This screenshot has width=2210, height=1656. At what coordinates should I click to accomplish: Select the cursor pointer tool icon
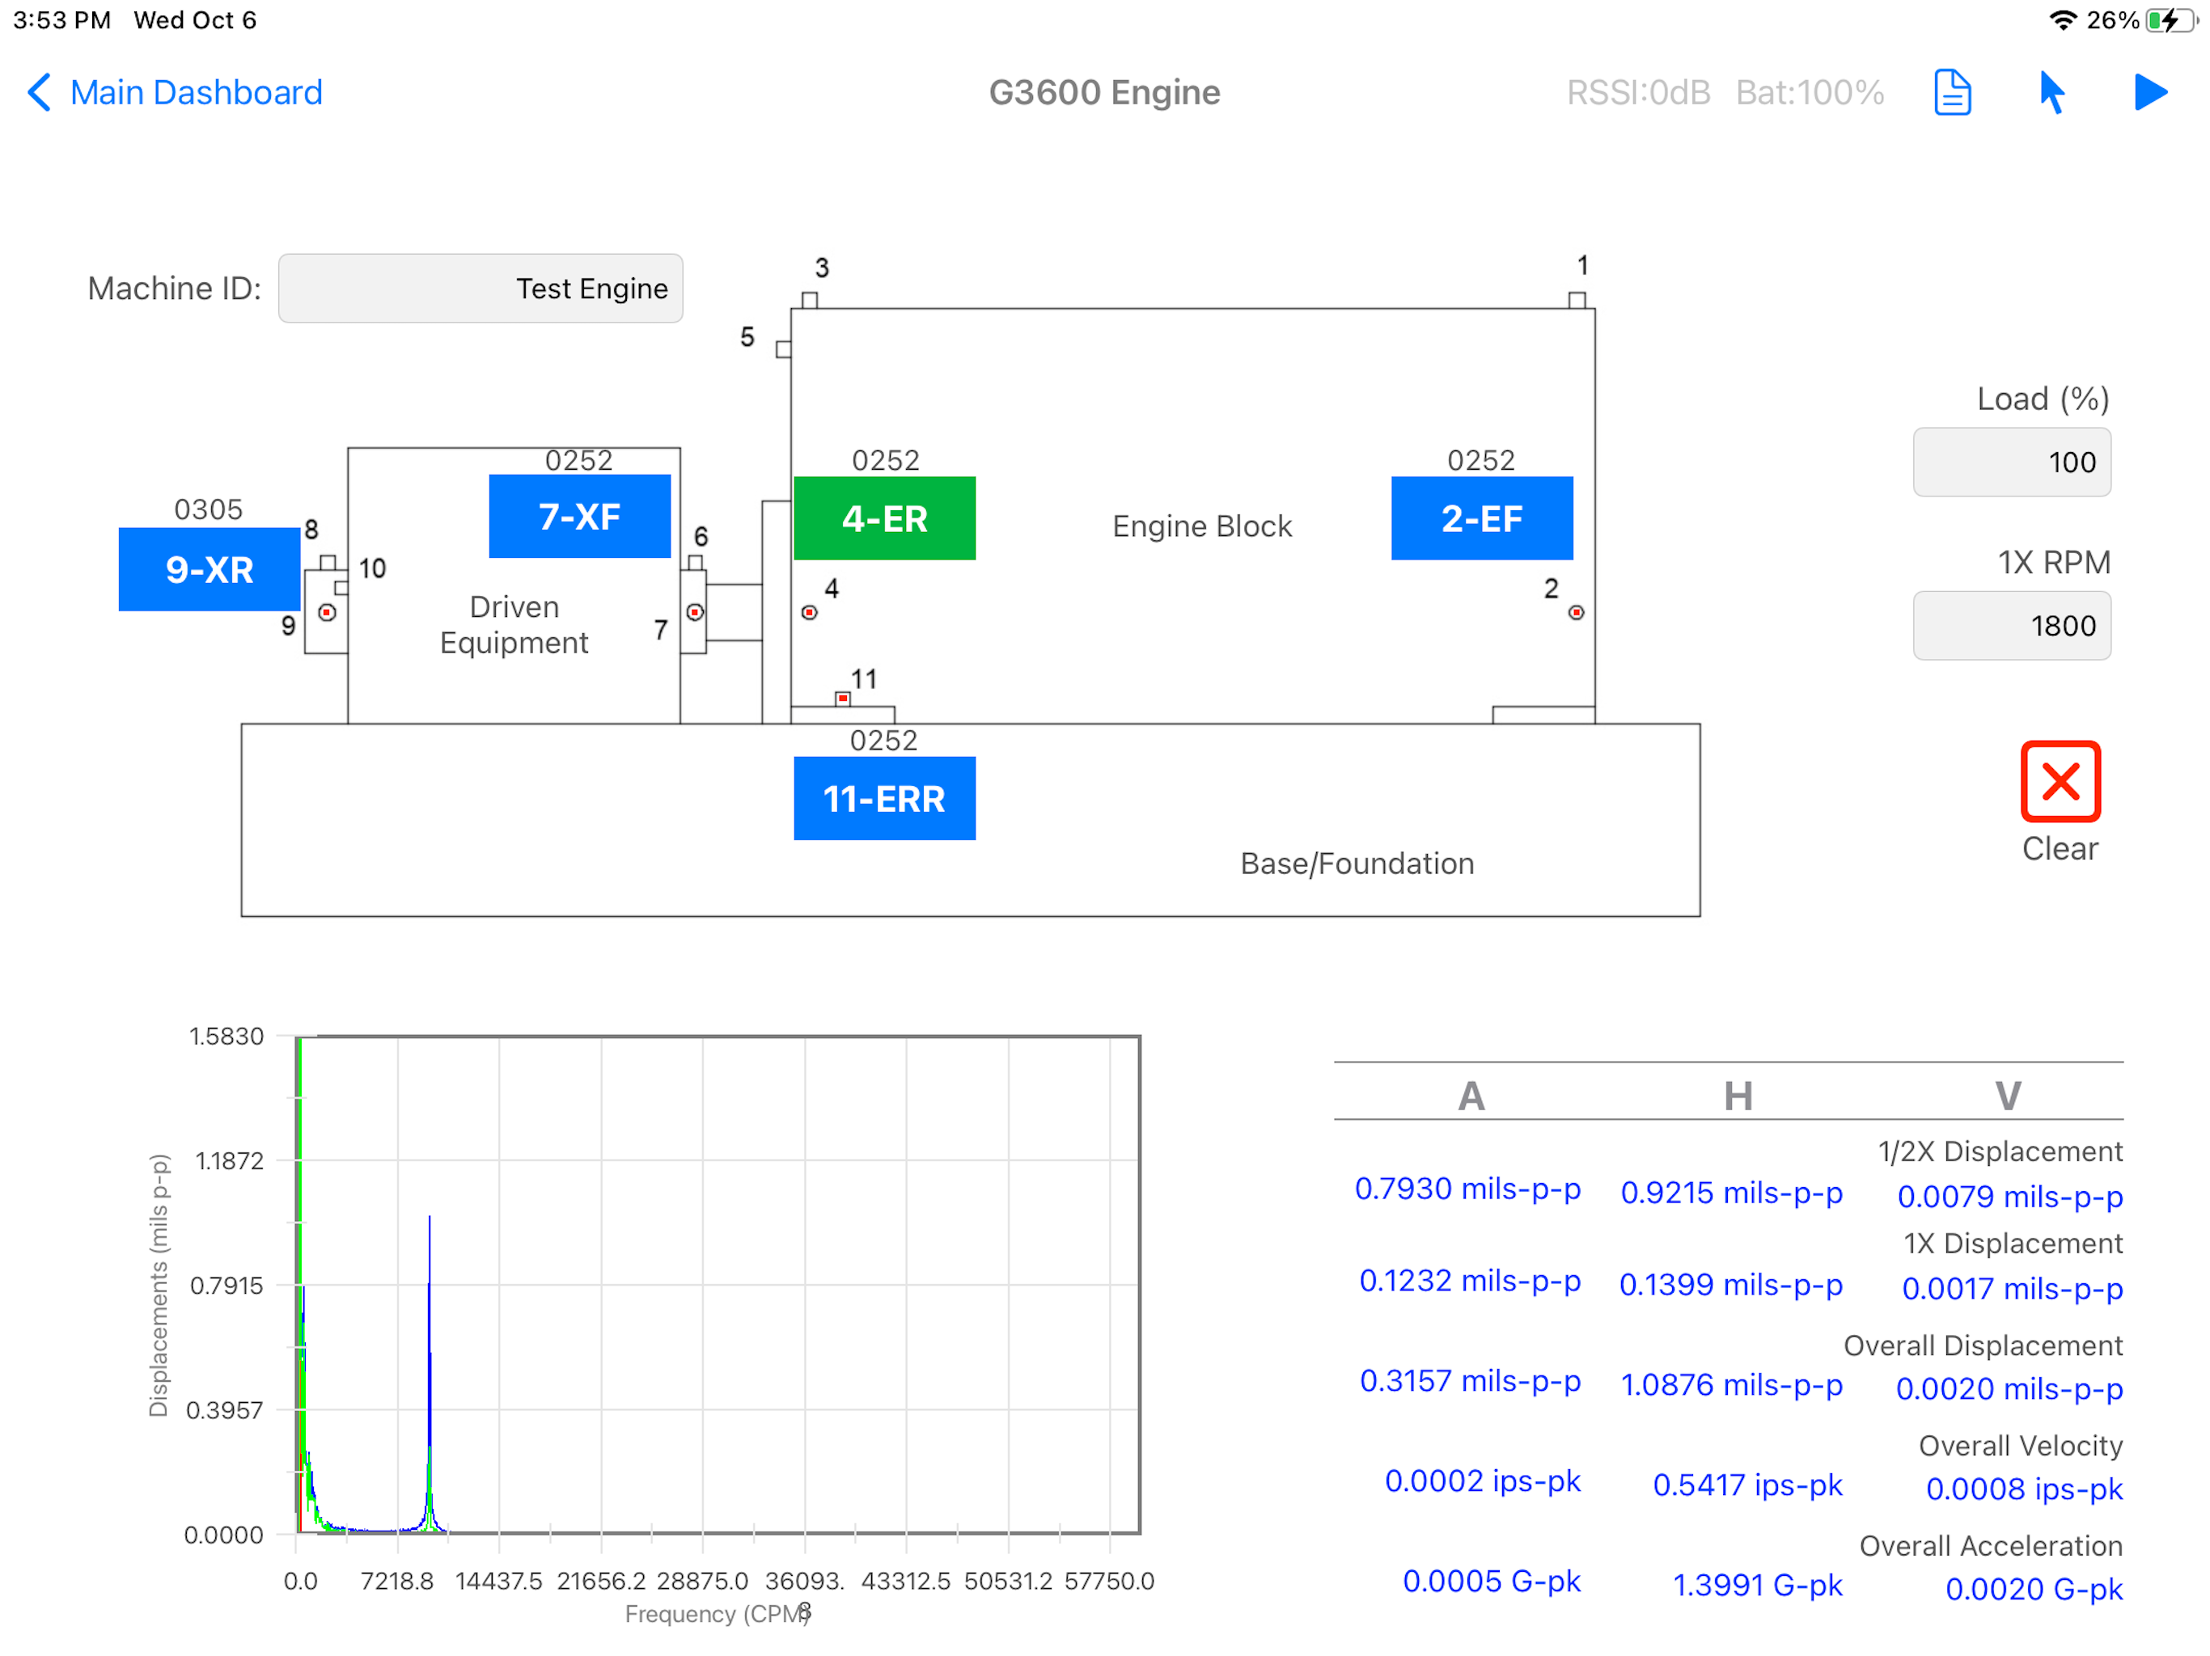point(2051,93)
